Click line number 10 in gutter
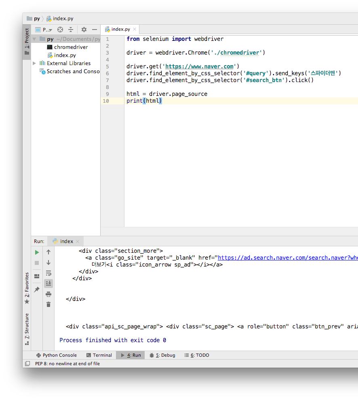This screenshot has width=358, height=400. (106, 101)
